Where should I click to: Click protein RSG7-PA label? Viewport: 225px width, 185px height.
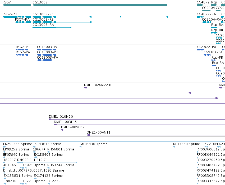pyautogui.click(x=23, y=52)
